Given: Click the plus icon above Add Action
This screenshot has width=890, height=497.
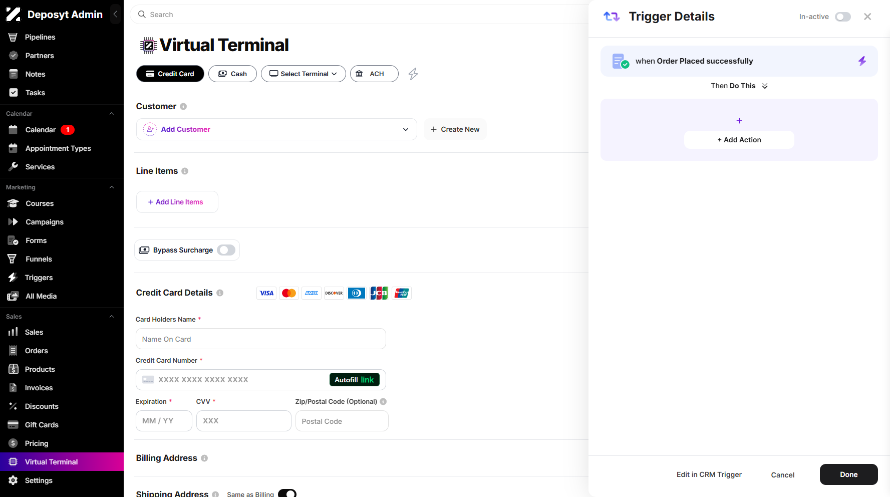Looking at the screenshot, I should [739, 121].
